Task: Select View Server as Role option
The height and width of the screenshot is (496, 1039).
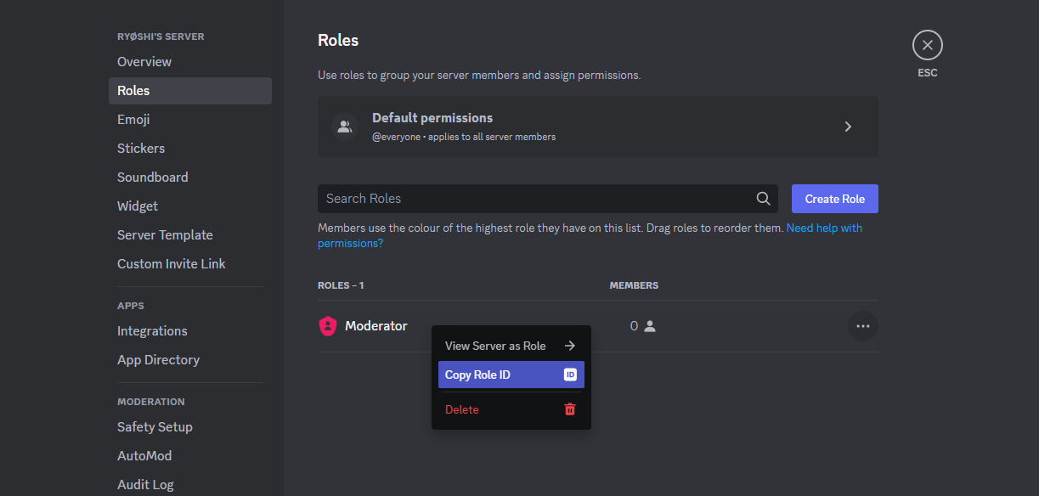Action: pos(496,346)
